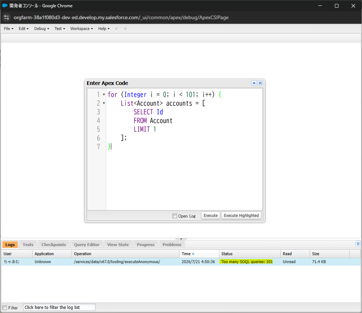Click the URL in the address bar
Viewport: 362px width, 313px height.
[x=121, y=18]
